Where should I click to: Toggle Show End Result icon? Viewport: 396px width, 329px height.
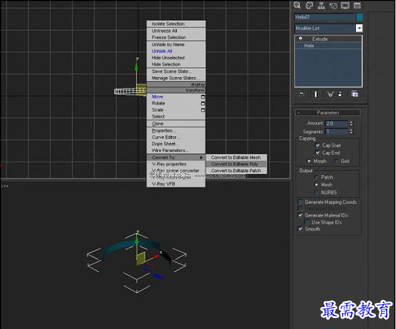[x=316, y=94]
